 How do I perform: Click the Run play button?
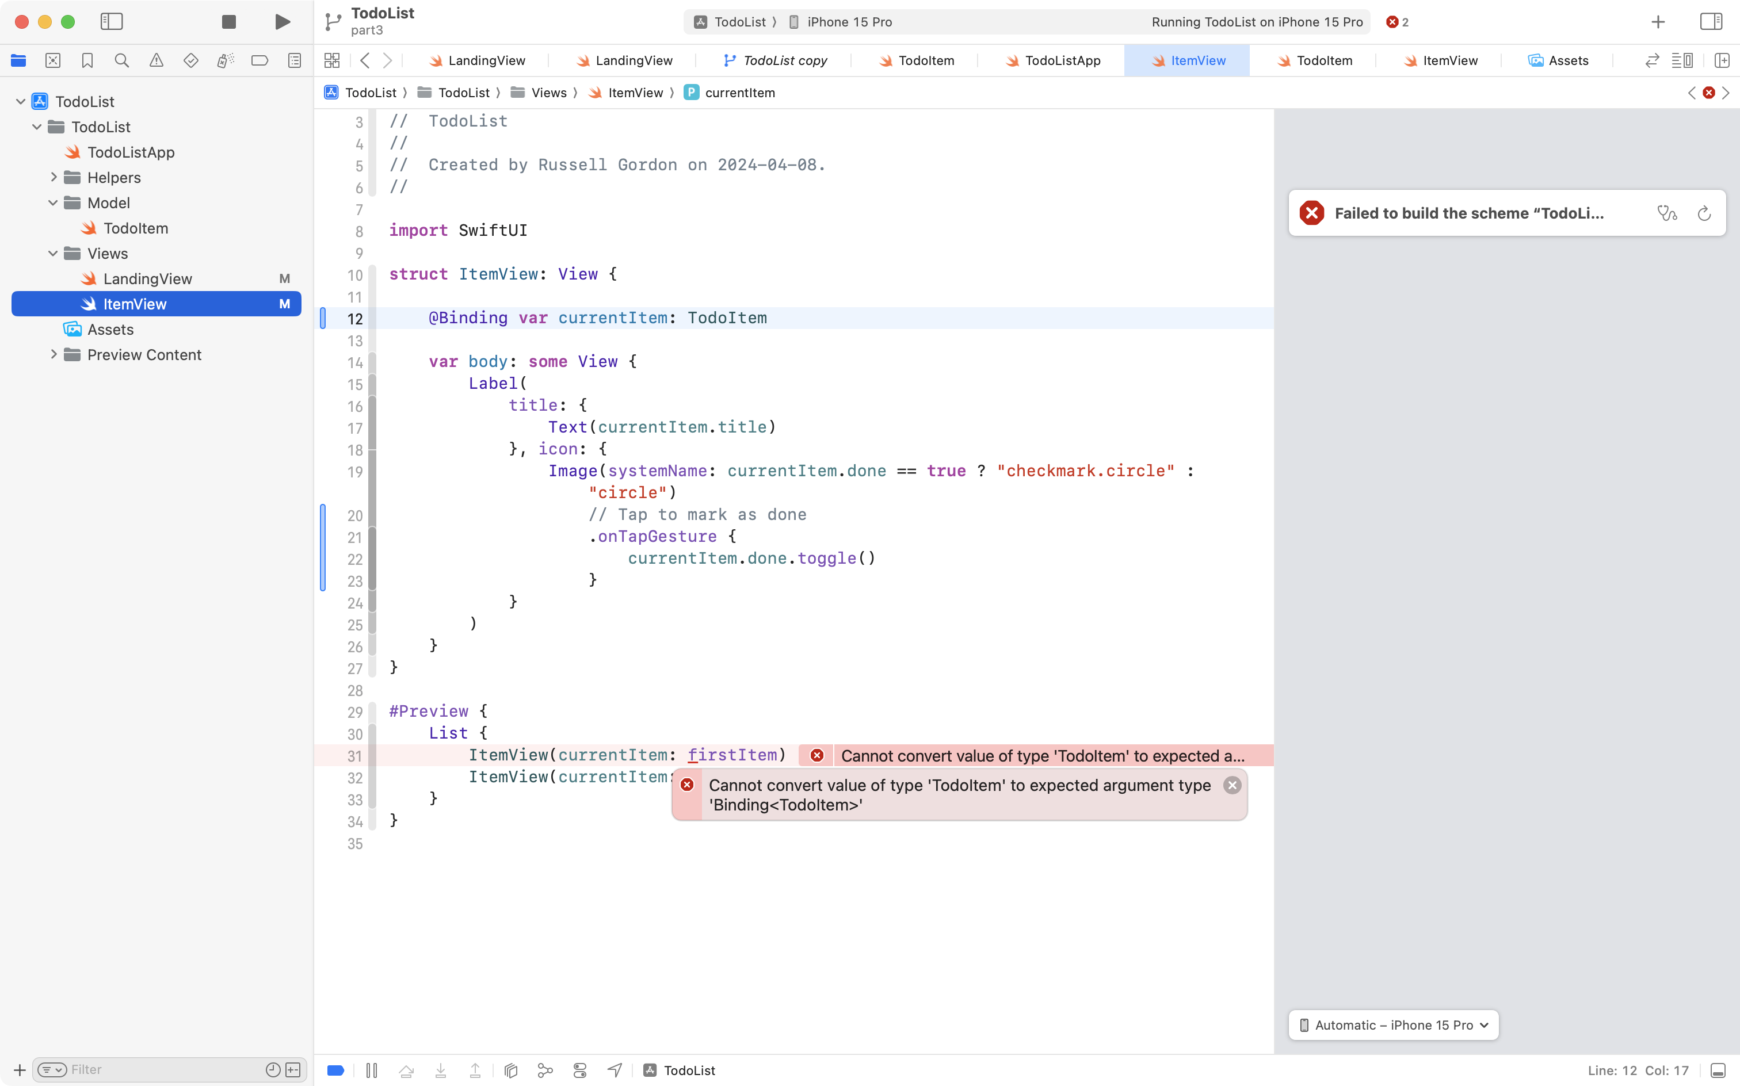tap(283, 21)
